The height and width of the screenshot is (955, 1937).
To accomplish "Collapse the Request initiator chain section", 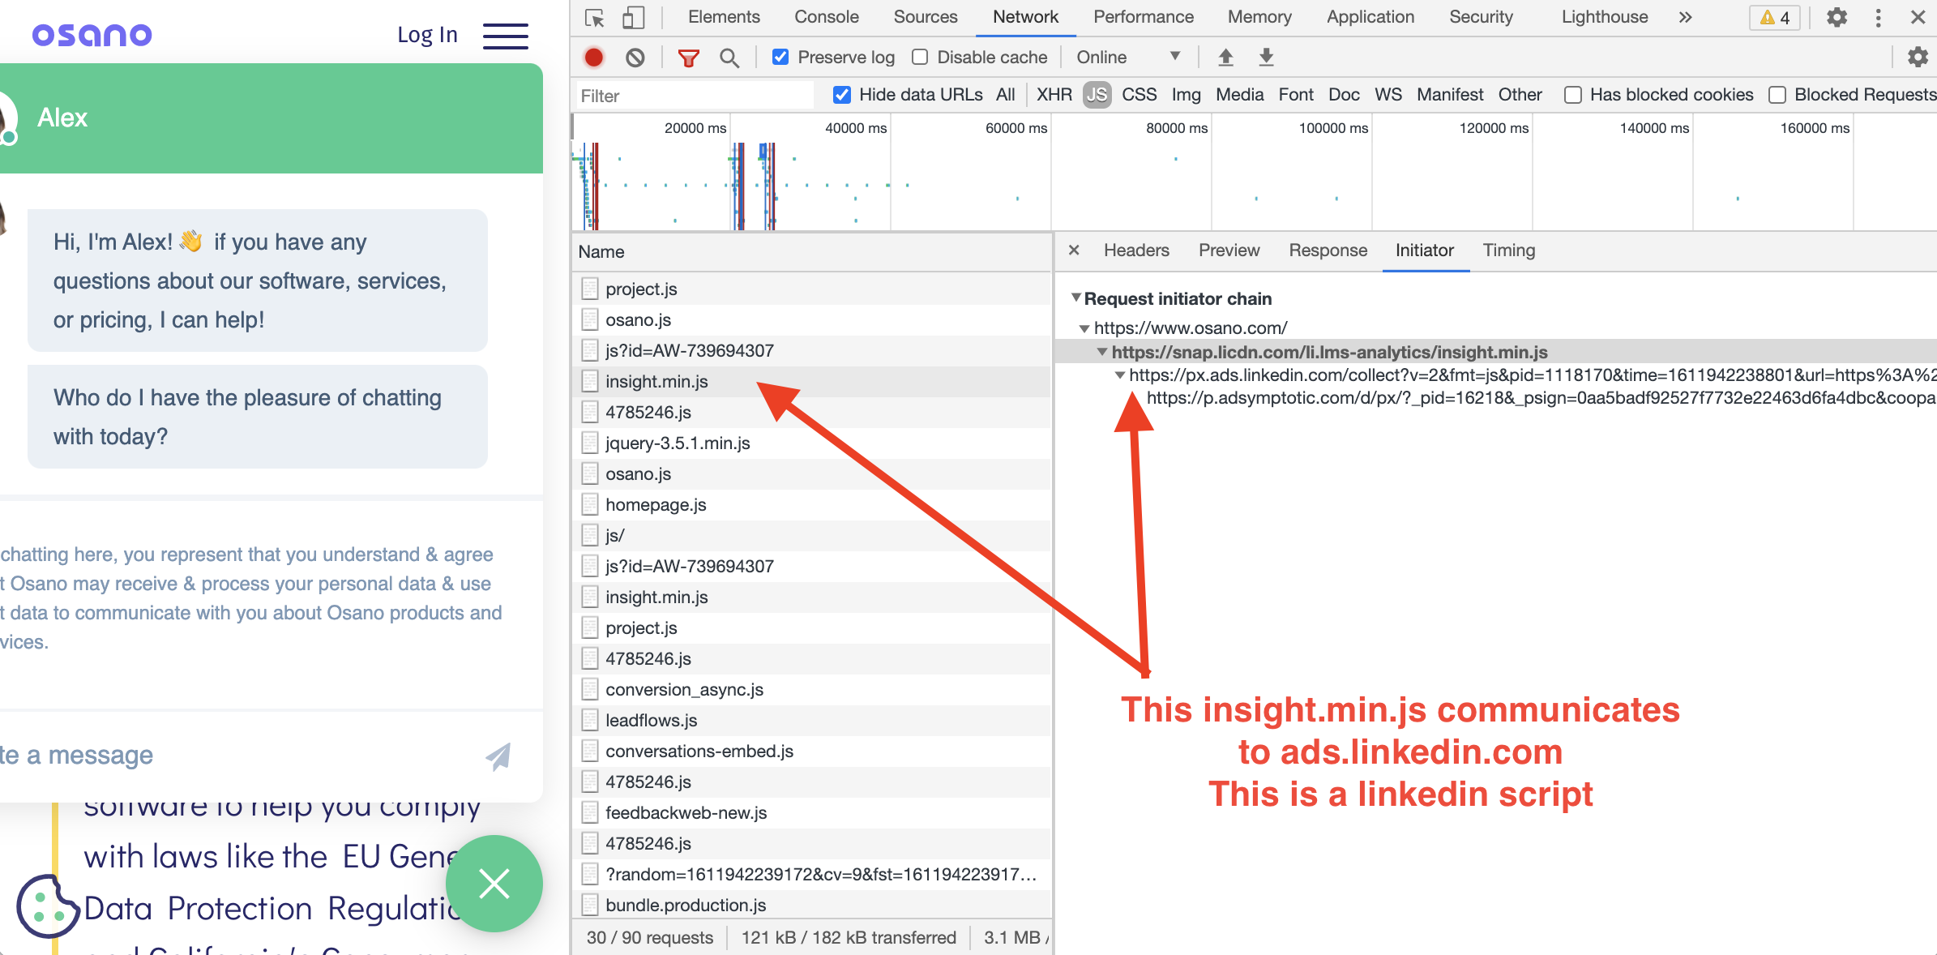I will click(x=1076, y=298).
